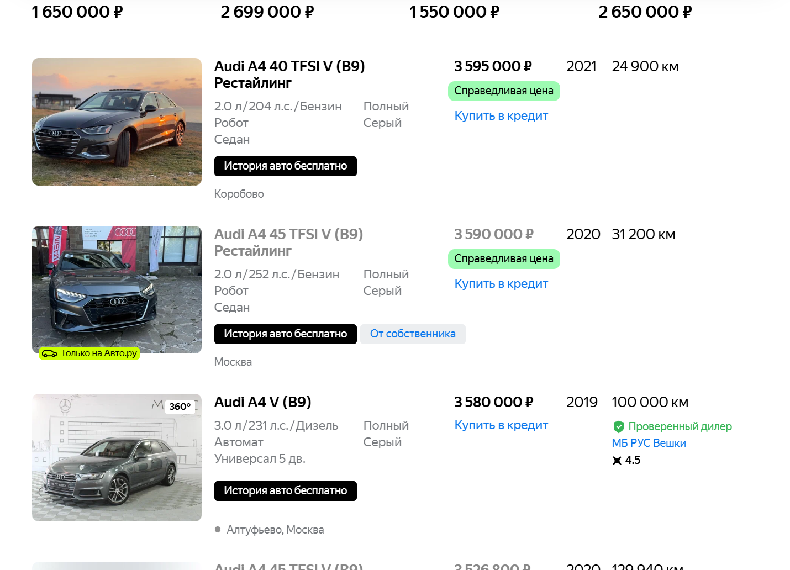Open the Audi A4 V (B9) diesel listing
The width and height of the screenshot is (790, 570).
click(262, 402)
